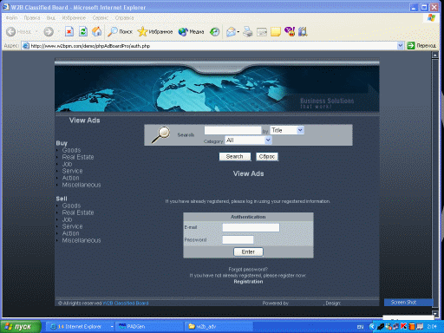Viewport: 444px width, 333px height.
Task: Open the Избранное menu in menu bar
Action: click(74, 18)
